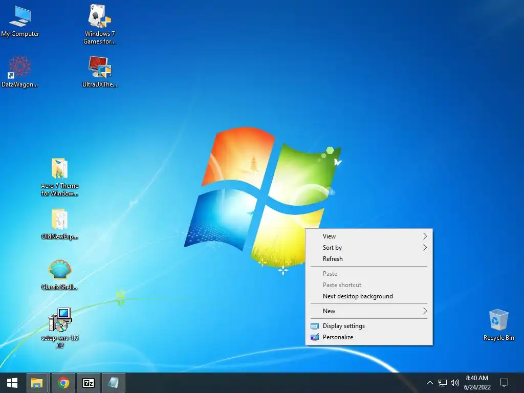The image size is (524, 393).
Task: Expand the Sort by submenu
Action: point(369,248)
